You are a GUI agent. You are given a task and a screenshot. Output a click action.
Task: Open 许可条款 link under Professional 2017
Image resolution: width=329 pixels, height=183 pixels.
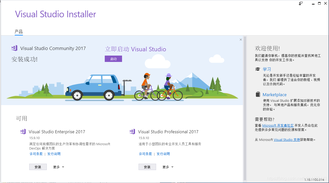click(145, 154)
